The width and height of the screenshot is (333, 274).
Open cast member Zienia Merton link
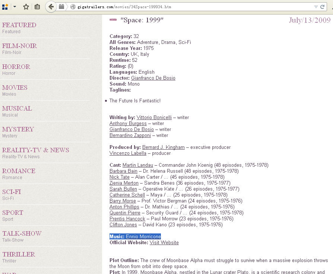click(x=124, y=183)
